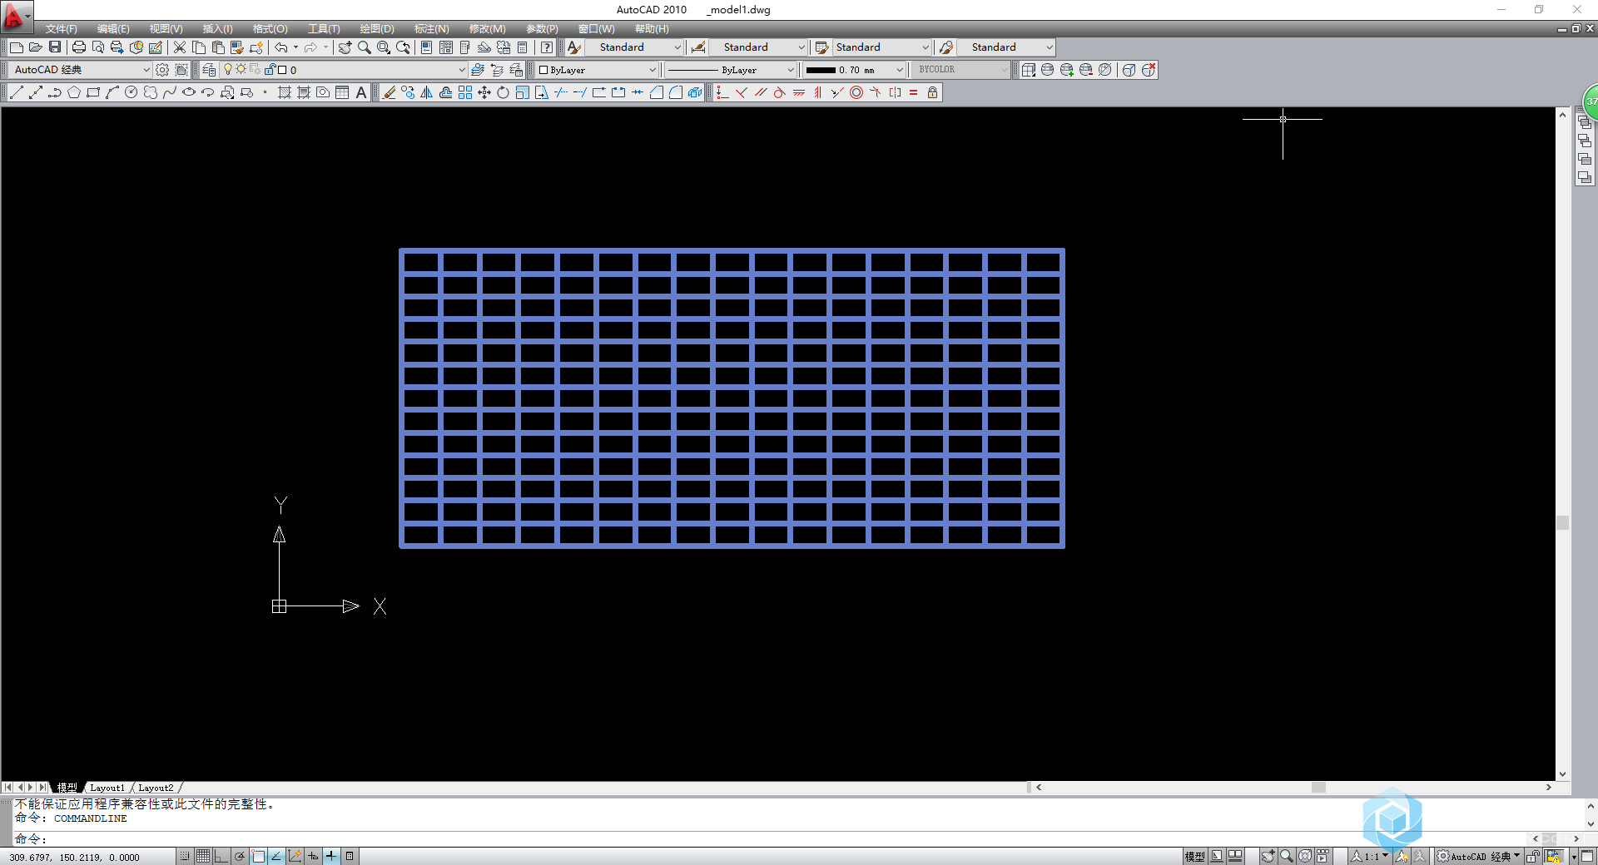The image size is (1598, 865).
Task: Open the Layer Properties Manager icon
Action: pos(209,70)
